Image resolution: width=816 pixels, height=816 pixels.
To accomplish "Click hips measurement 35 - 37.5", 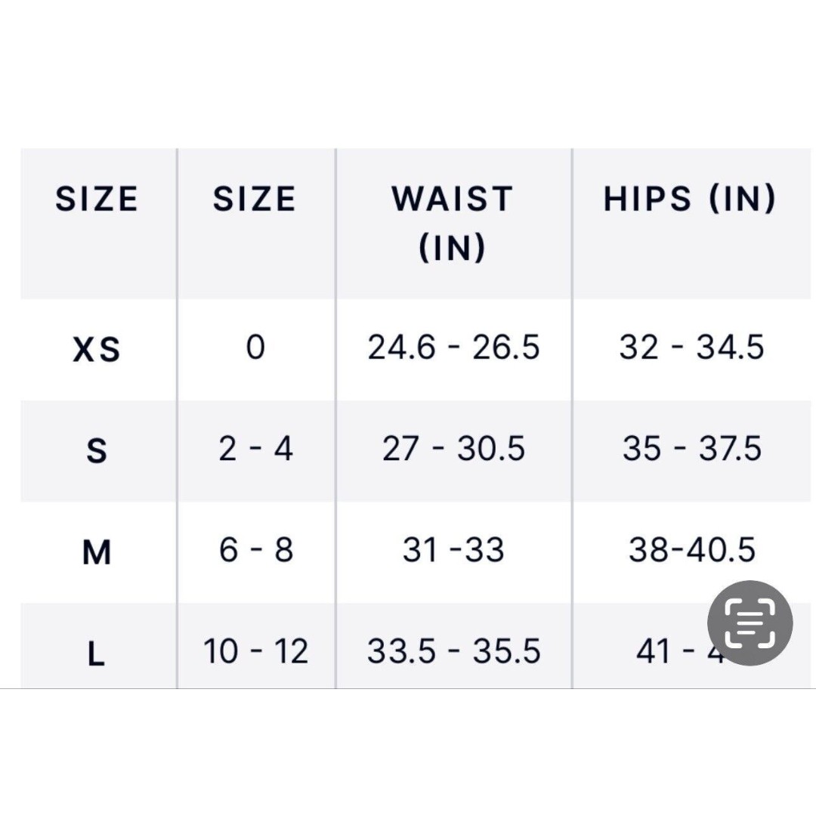I will [691, 449].
